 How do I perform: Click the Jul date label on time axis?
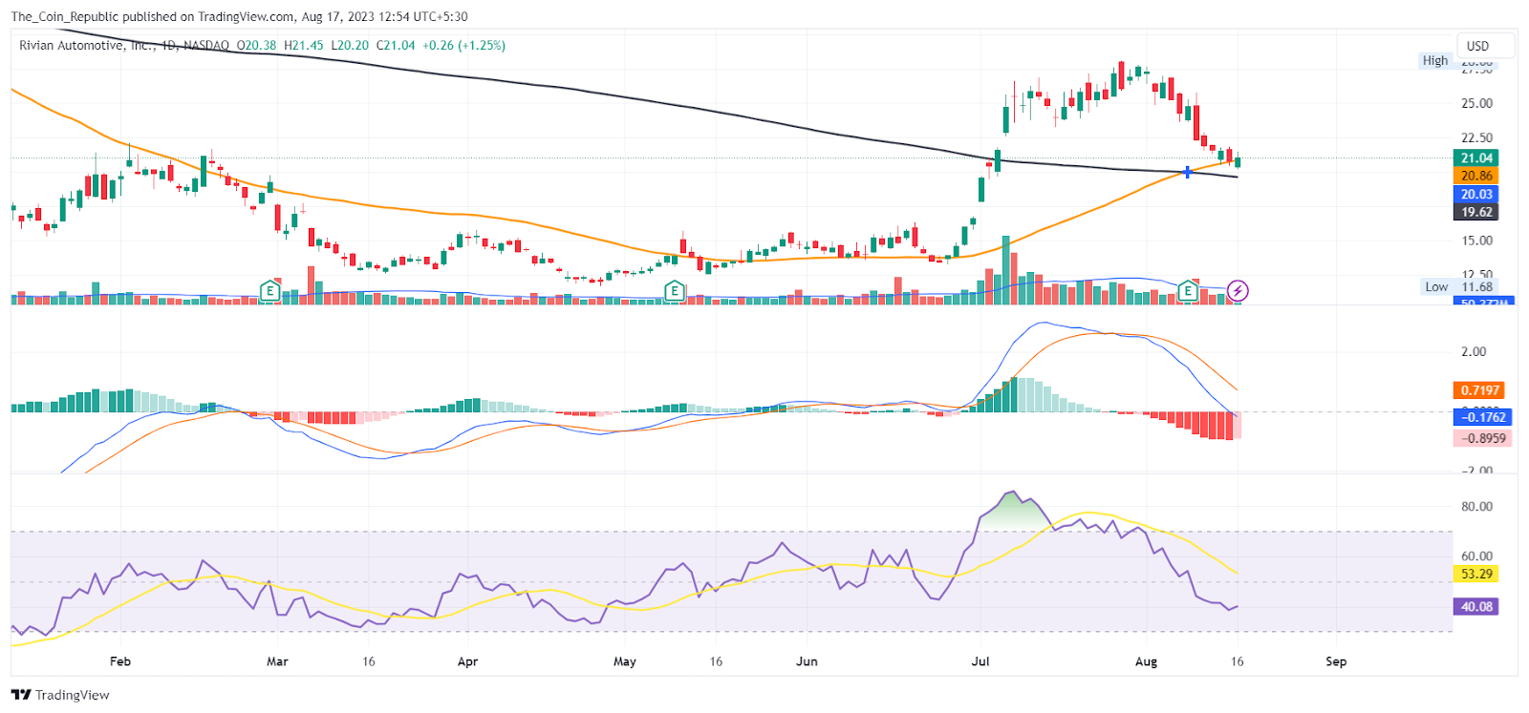click(x=980, y=661)
